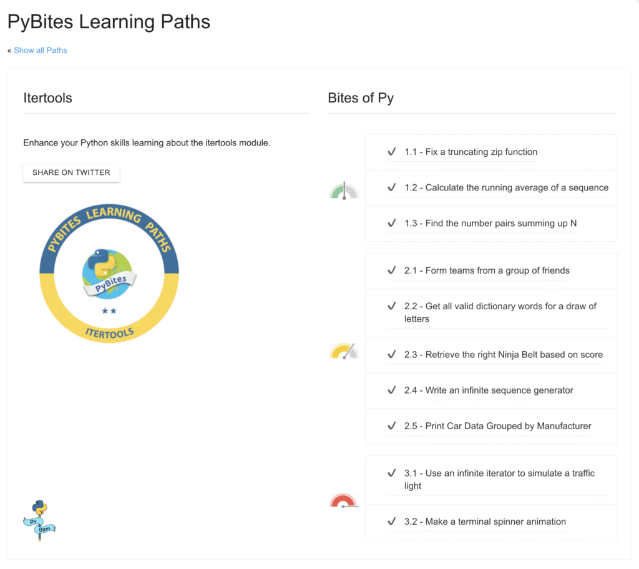Click the PyBites signpost mascot logo
The width and height of the screenshot is (639, 569).
pos(39,520)
